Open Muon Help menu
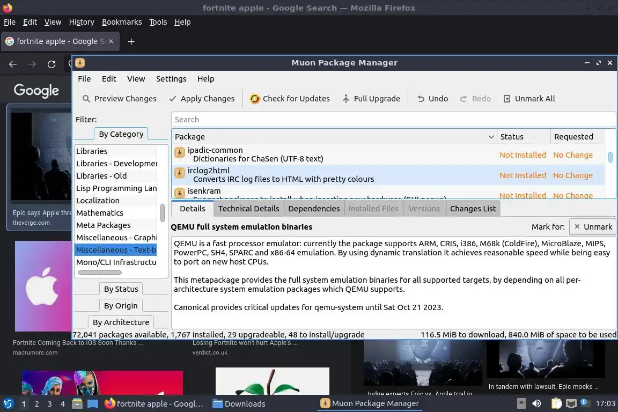The width and height of the screenshot is (618, 412). 206,79
